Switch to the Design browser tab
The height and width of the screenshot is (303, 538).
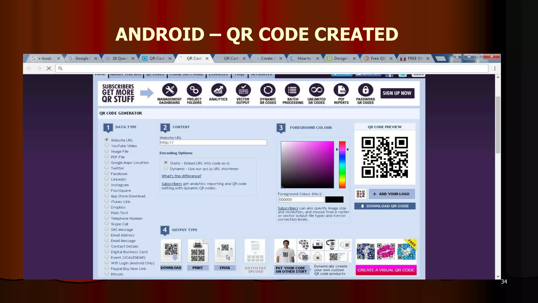coord(340,58)
